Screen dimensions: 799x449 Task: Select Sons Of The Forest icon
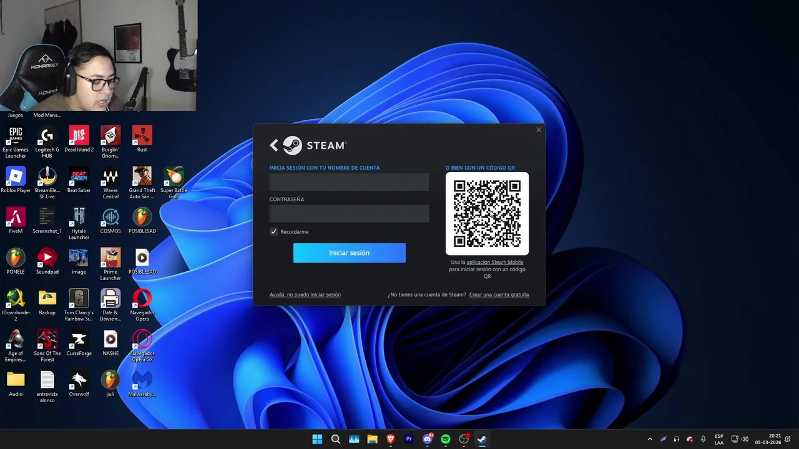click(47, 346)
